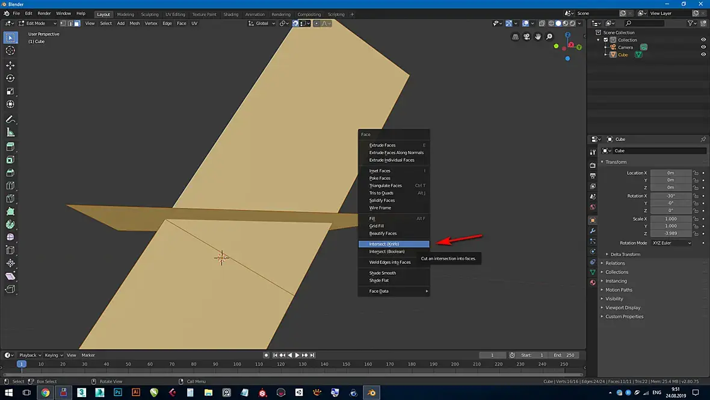
Task: Click the End frame field
Action: coord(564,355)
